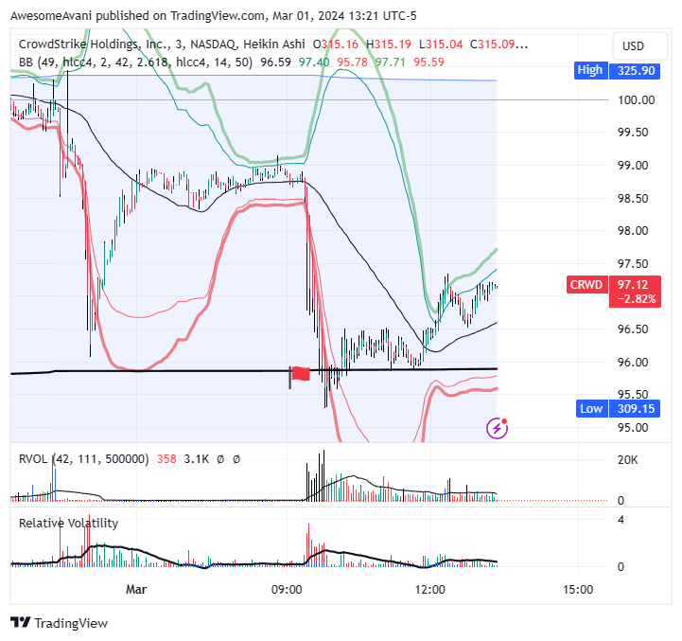Click the purple lightning bolt icon
Image resolution: width=682 pixels, height=641 pixels.
click(498, 428)
